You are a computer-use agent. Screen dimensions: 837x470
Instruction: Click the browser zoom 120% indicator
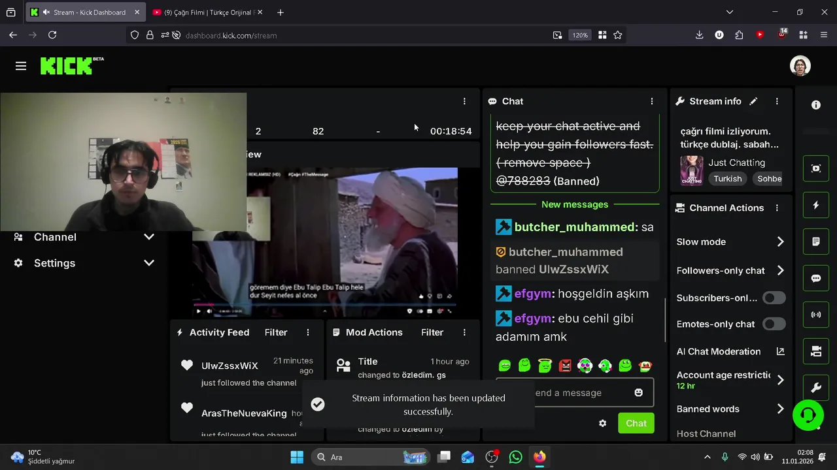580,35
